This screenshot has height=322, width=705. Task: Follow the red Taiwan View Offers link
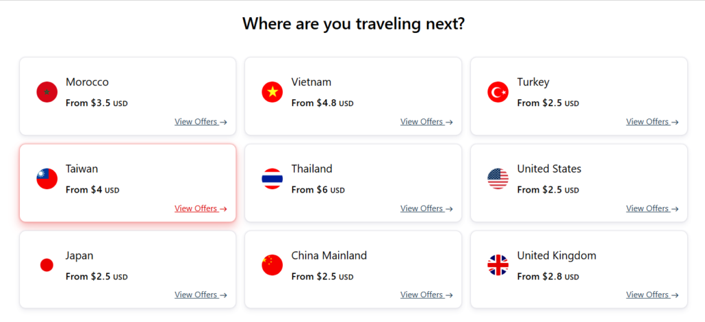200,208
